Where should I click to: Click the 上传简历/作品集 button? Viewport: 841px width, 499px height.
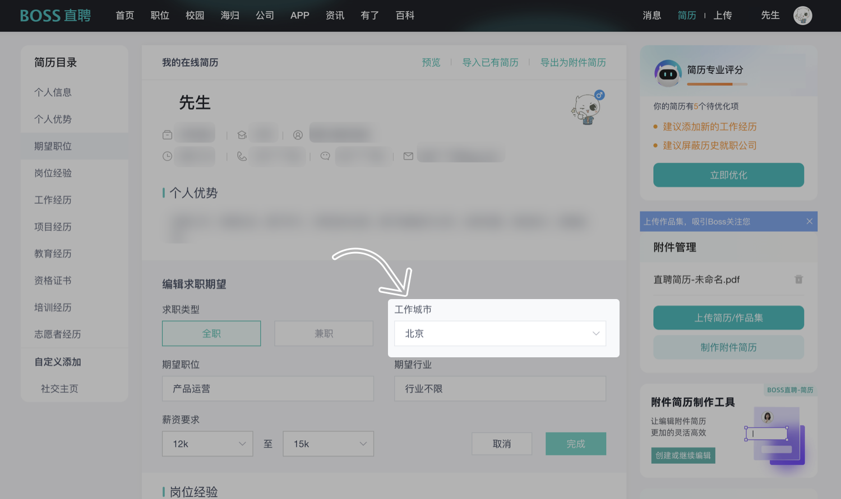(x=728, y=318)
